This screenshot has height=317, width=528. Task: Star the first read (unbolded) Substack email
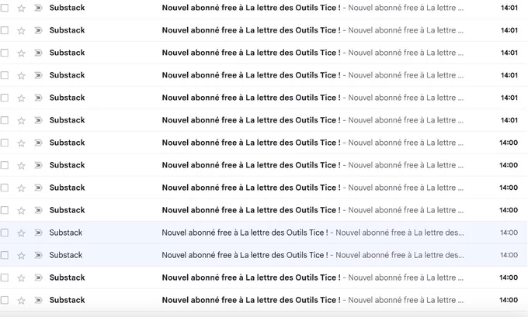[x=21, y=233]
